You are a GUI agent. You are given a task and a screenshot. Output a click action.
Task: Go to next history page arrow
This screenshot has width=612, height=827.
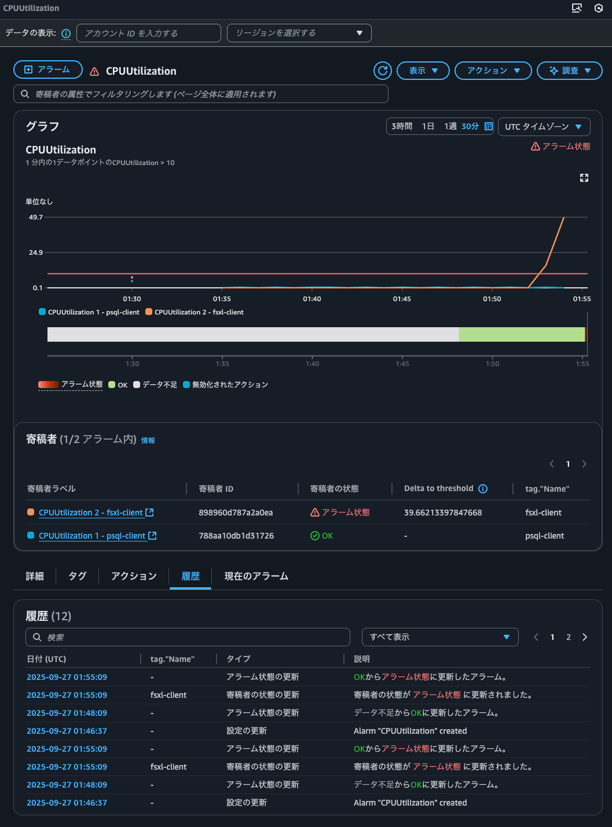point(585,637)
